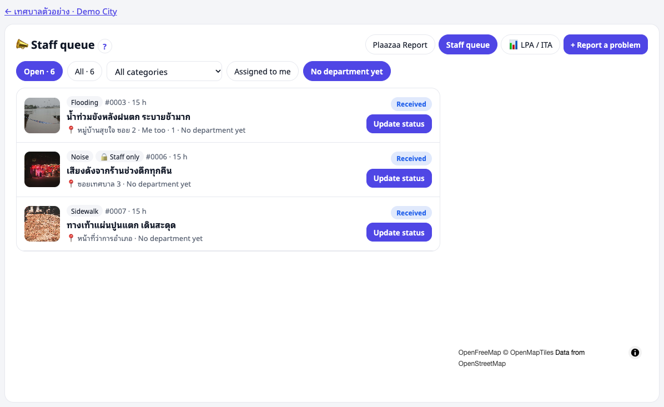
Task: Click the Report a problem button
Action: pyautogui.click(x=606, y=45)
